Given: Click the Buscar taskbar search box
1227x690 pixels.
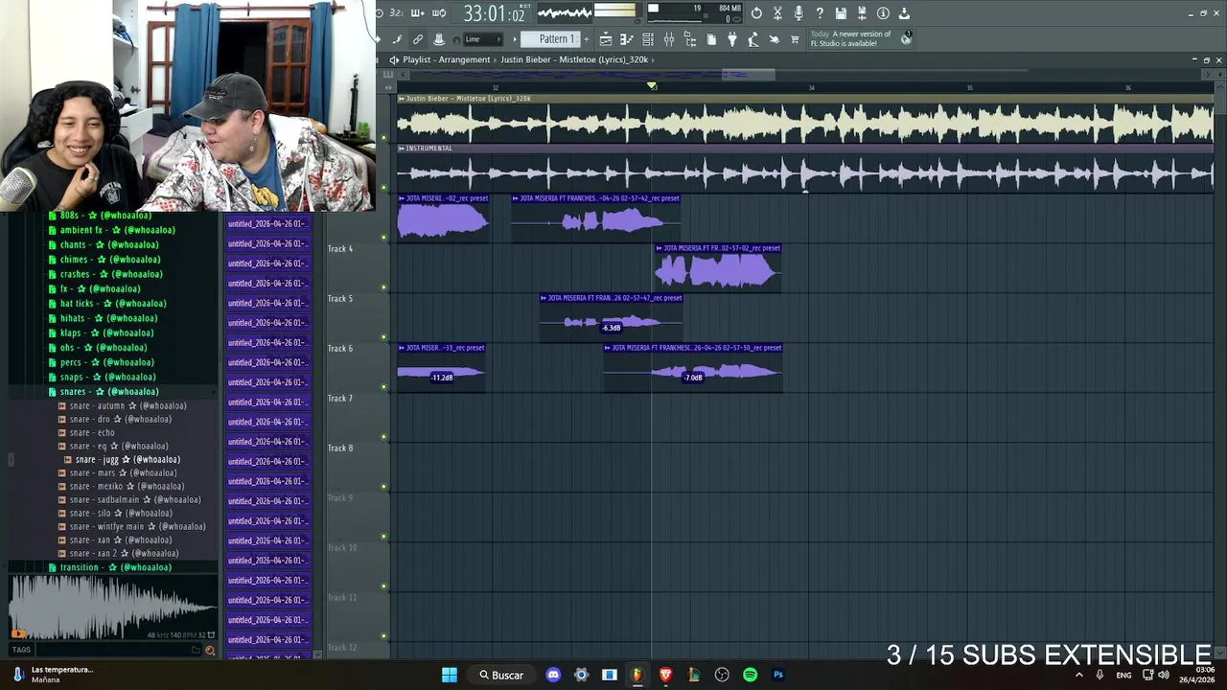Looking at the screenshot, I should 501,675.
